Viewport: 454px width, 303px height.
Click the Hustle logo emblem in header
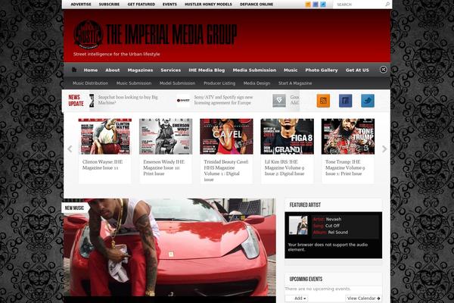88,35
